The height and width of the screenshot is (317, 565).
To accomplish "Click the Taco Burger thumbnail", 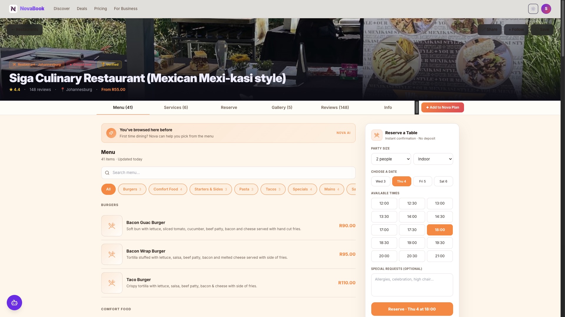I will (112, 283).
